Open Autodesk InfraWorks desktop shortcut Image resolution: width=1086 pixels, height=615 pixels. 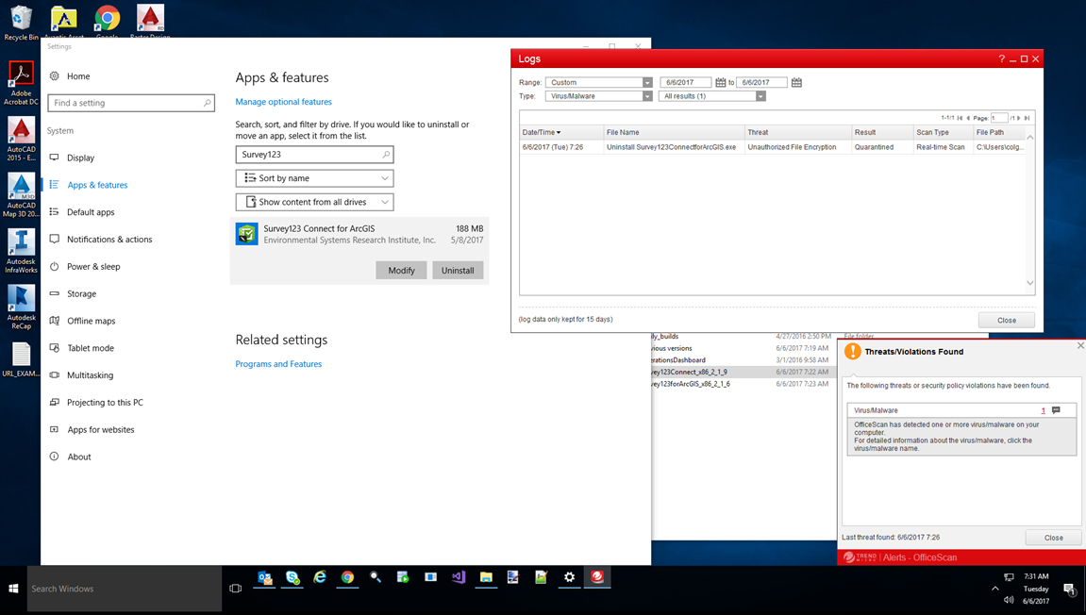[x=21, y=252]
